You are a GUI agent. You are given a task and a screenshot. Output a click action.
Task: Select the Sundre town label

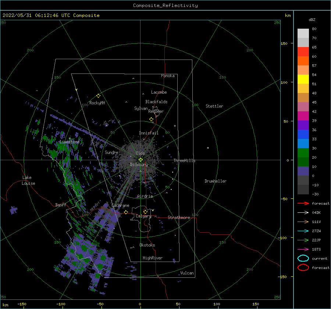coord(111,152)
